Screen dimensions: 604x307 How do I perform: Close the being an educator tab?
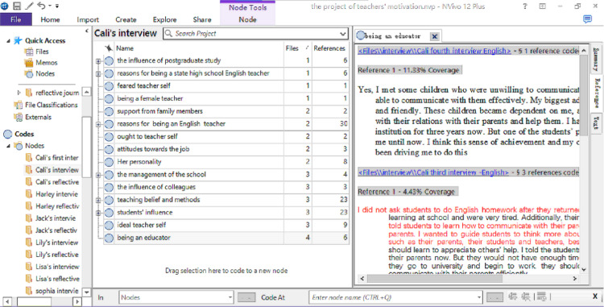click(x=435, y=36)
